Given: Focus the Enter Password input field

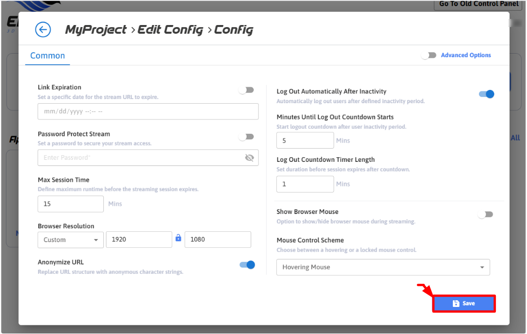Looking at the screenshot, I should (x=138, y=158).
